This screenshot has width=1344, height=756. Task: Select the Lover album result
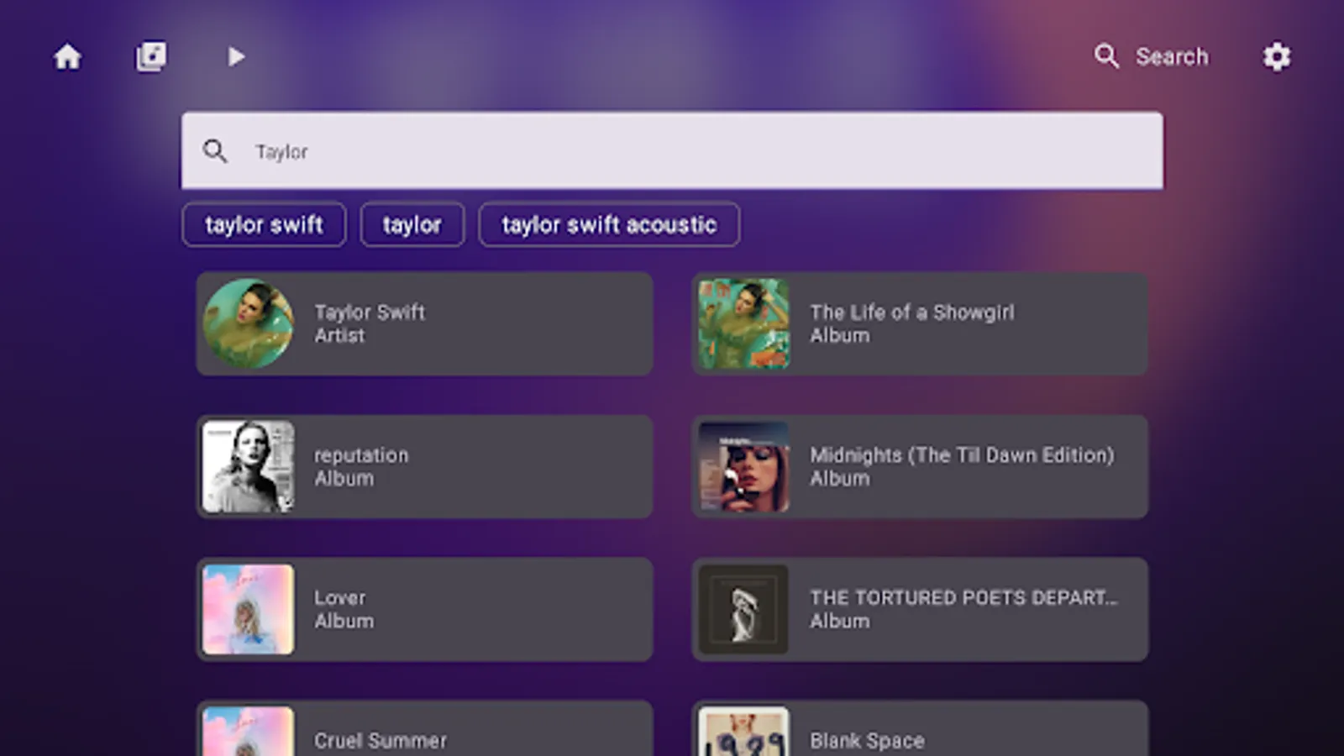tap(424, 609)
